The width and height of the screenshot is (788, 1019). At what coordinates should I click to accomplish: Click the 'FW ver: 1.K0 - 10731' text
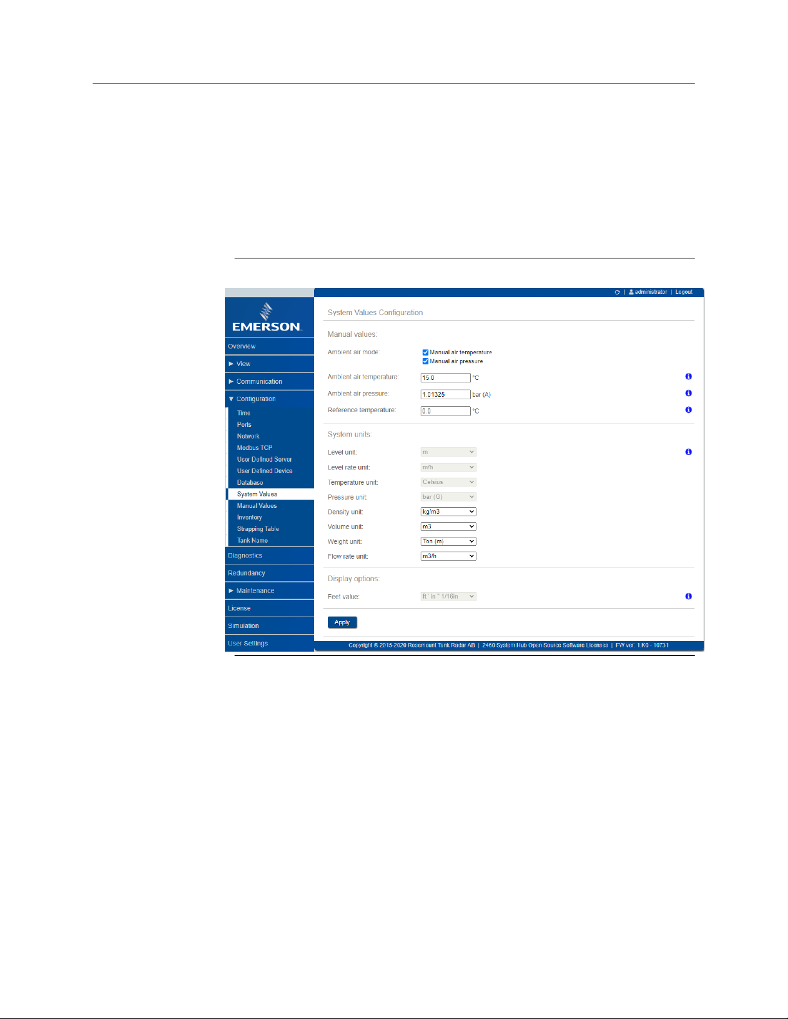[x=642, y=645]
